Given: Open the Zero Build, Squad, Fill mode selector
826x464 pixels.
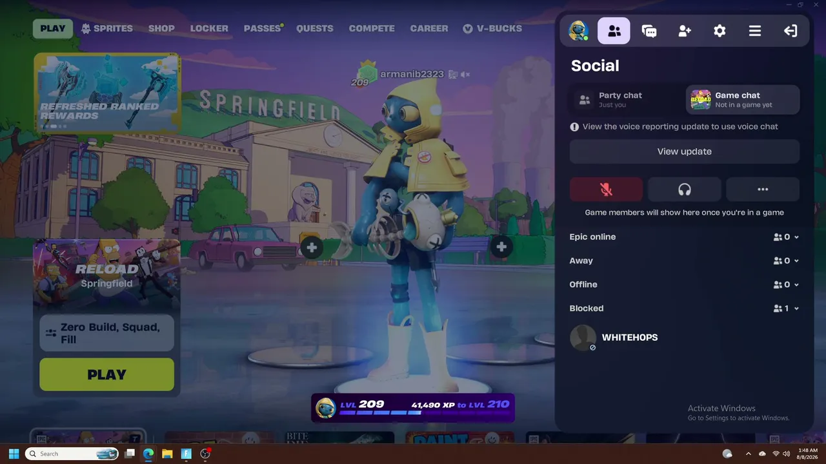Looking at the screenshot, I should click(x=107, y=333).
